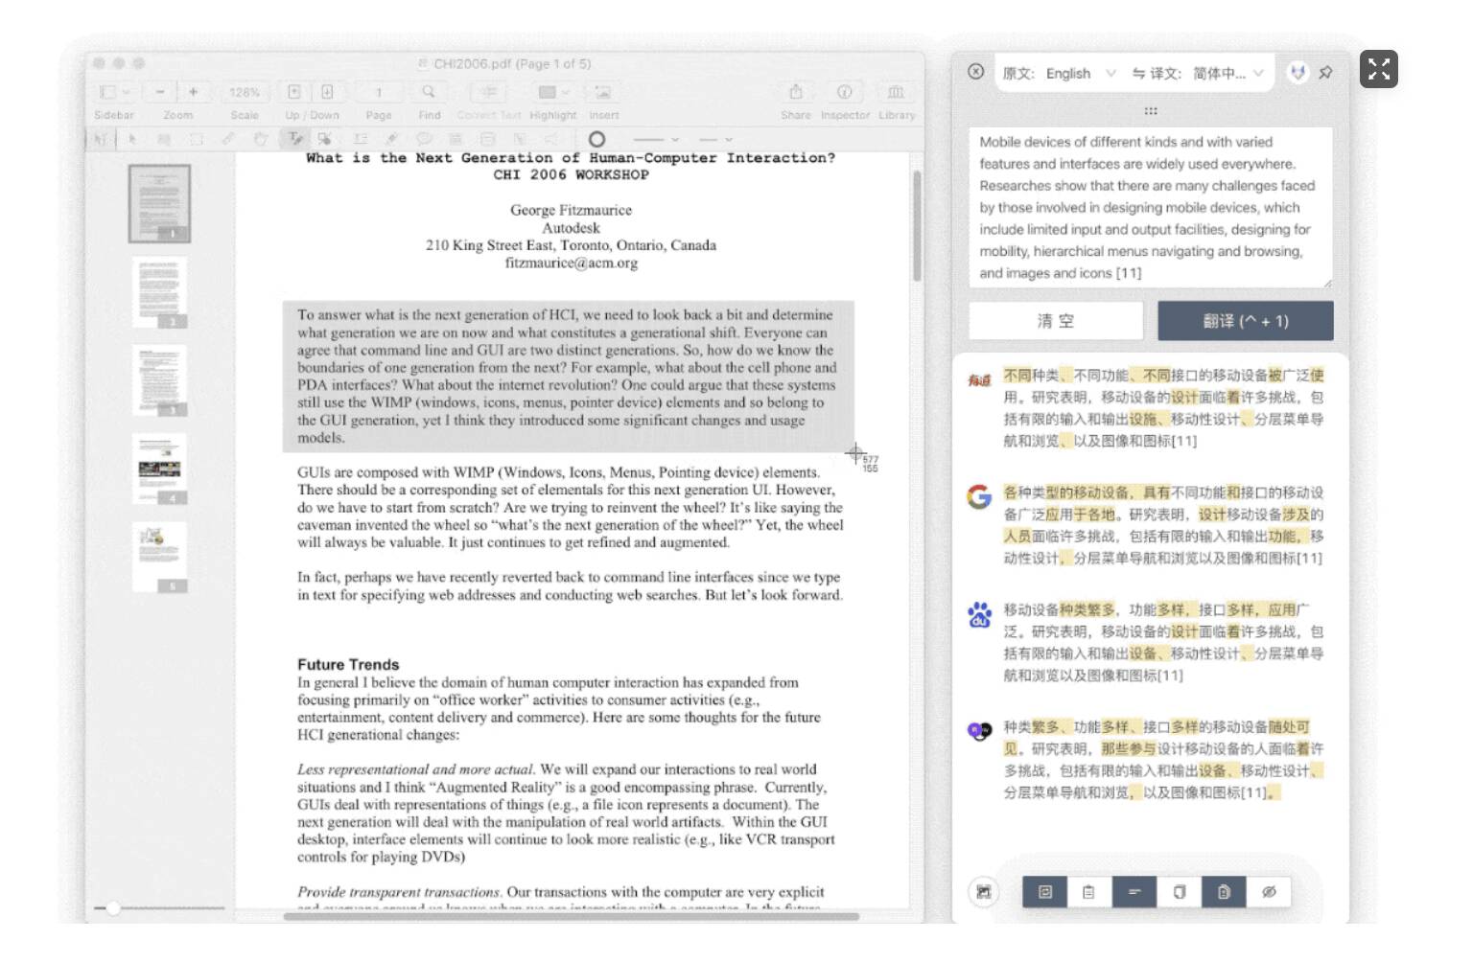Select page 4 thumbnail in sidebar
This screenshot has width=1473, height=962.
[159, 470]
